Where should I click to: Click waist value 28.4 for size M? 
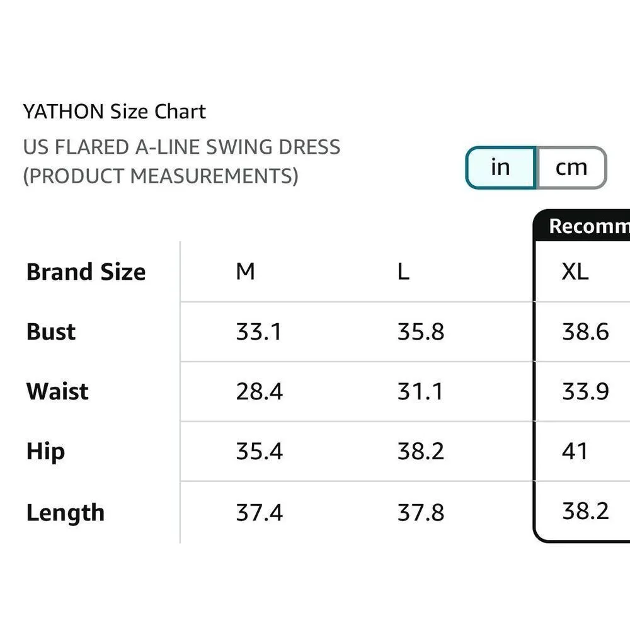click(x=259, y=391)
